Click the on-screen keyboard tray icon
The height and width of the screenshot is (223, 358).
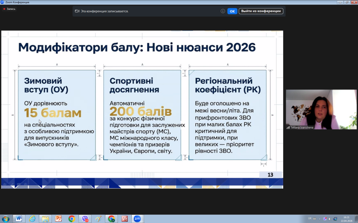tap(315, 218)
